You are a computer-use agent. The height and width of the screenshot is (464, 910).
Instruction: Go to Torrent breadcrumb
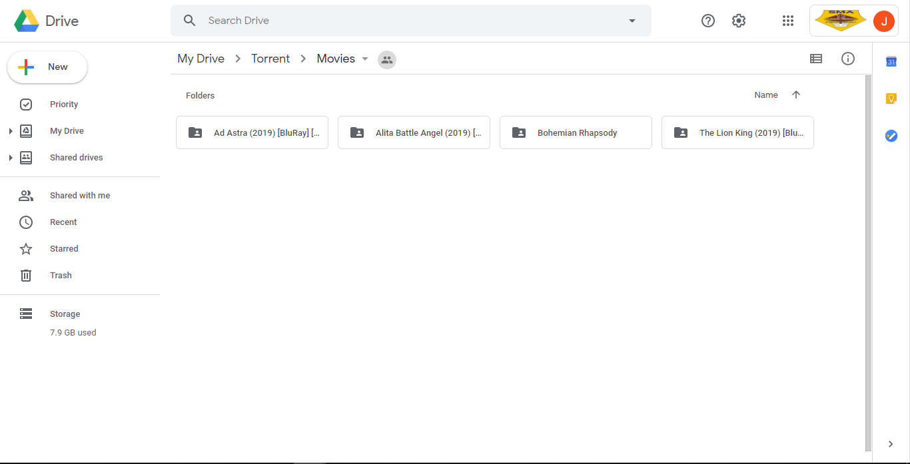pyautogui.click(x=270, y=59)
